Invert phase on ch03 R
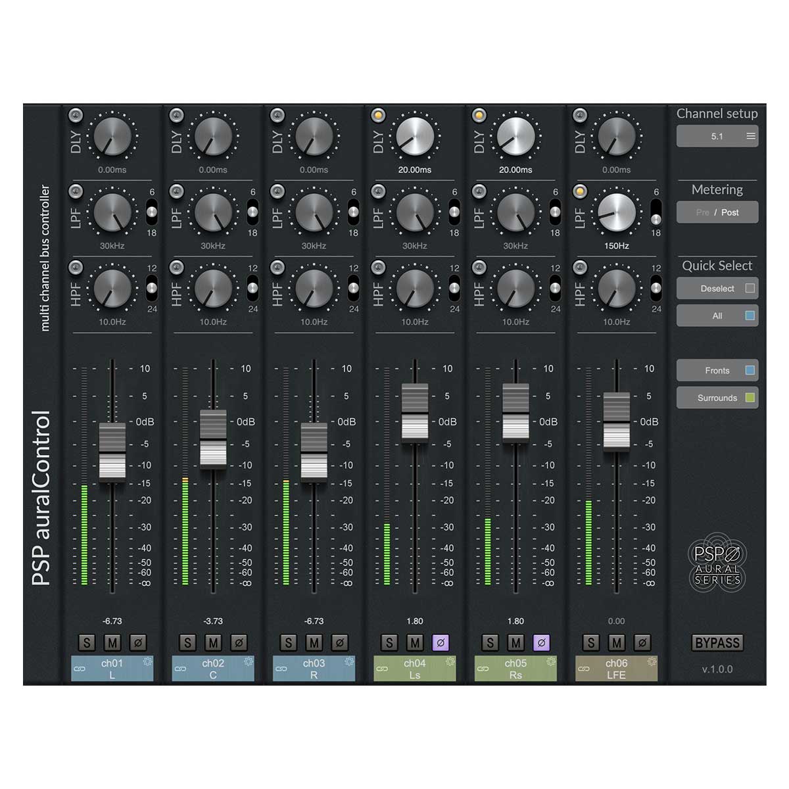The width and height of the screenshot is (789, 789). (x=339, y=642)
